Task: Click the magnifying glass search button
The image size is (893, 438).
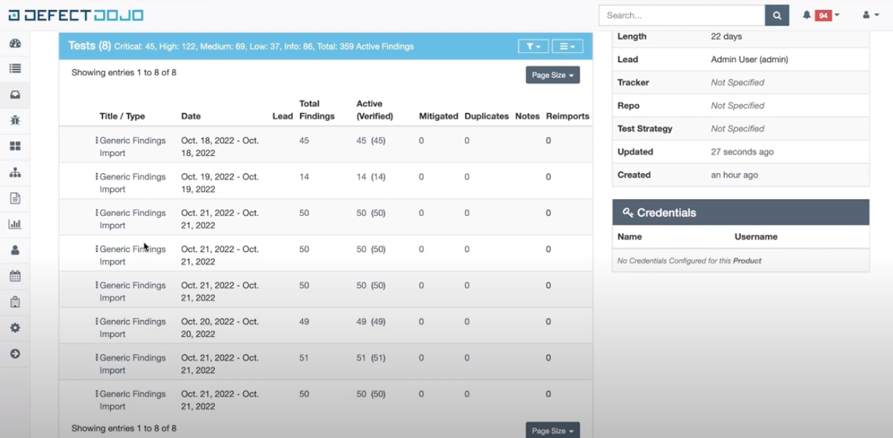Action: point(776,15)
